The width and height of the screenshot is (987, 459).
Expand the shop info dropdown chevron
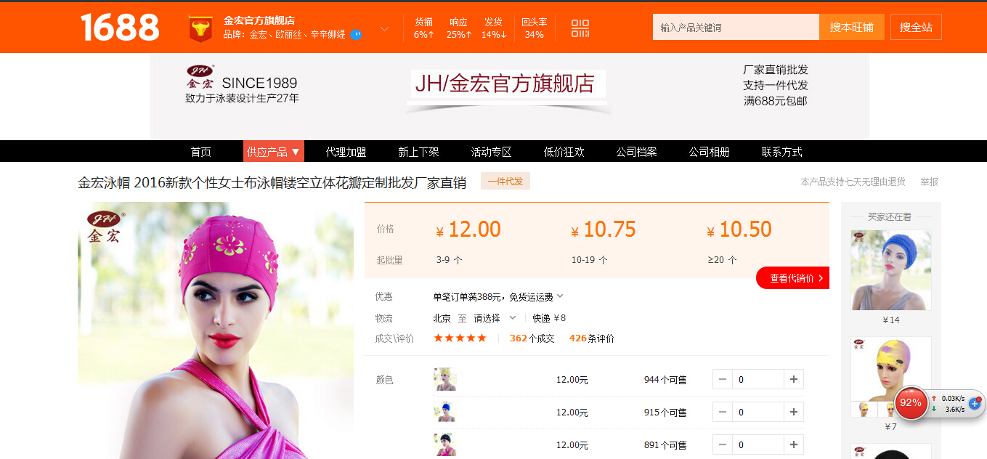[384, 29]
